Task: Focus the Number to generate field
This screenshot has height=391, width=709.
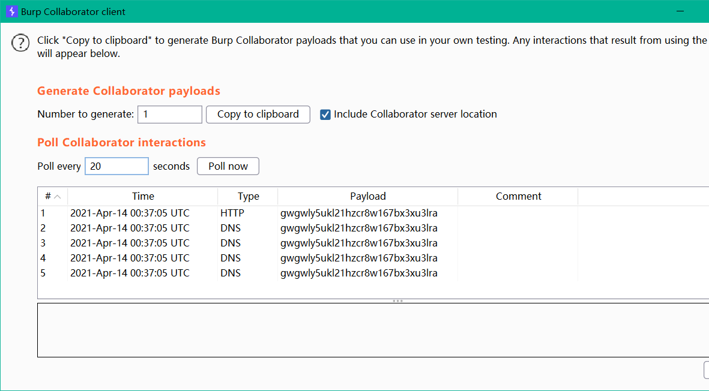Action: coord(169,114)
